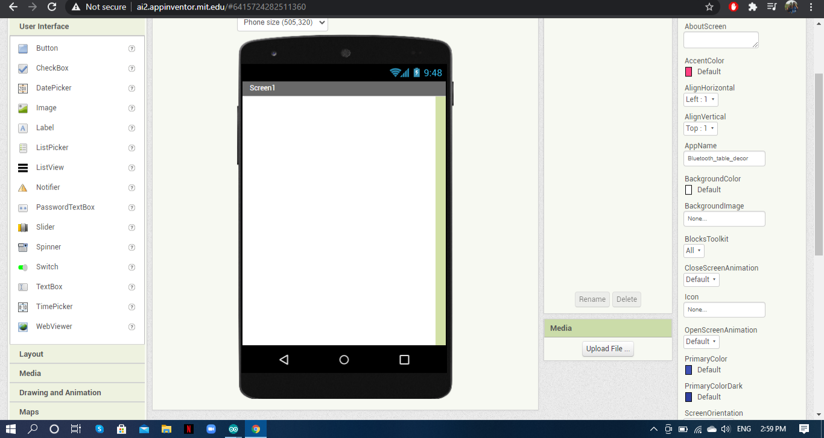Select the Switch component icon
The height and width of the screenshot is (438, 824).
coord(23,267)
